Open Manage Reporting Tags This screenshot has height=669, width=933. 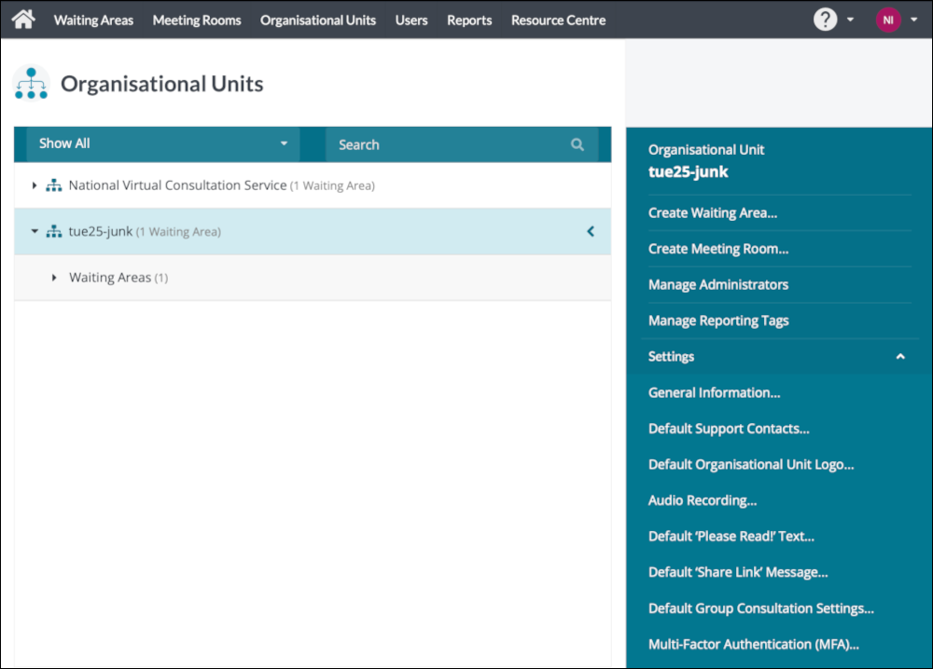pos(718,321)
